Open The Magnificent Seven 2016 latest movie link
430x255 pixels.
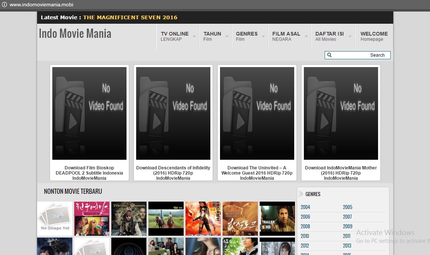tap(130, 17)
